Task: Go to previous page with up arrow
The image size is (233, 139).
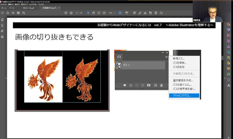Action: point(66,13)
